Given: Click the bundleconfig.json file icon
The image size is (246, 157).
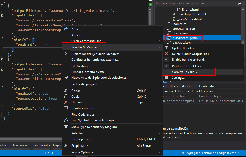Looking at the screenshot, I should coord(169,38).
